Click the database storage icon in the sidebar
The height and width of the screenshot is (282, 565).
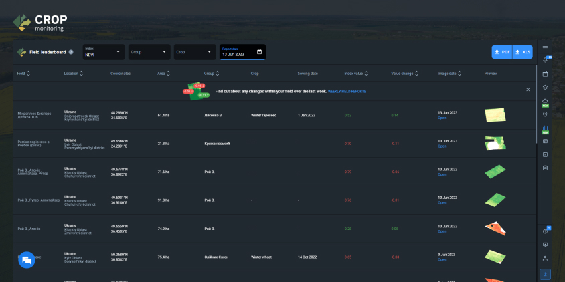pos(545,168)
